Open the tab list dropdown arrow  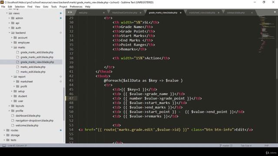pyautogui.click(x=275, y=12)
